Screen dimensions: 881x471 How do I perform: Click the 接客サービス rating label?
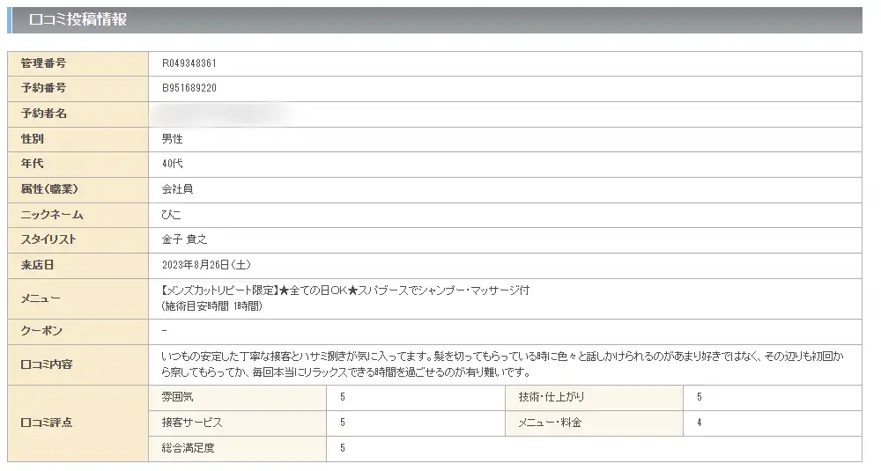pos(191,423)
